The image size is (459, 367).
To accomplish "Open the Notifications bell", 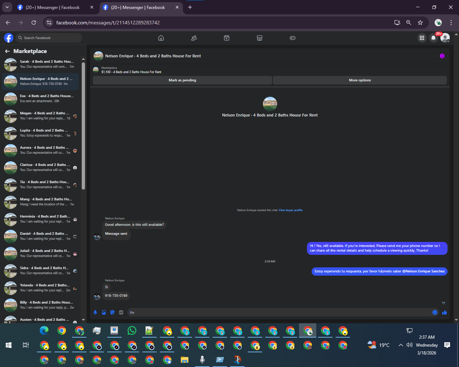I will pyautogui.click(x=434, y=38).
